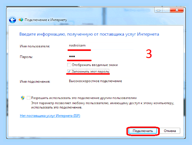The height and width of the screenshot is (145, 192).
Task: Open Нет поставщика услуг Интернета (ISP) link
Action: 50,116
